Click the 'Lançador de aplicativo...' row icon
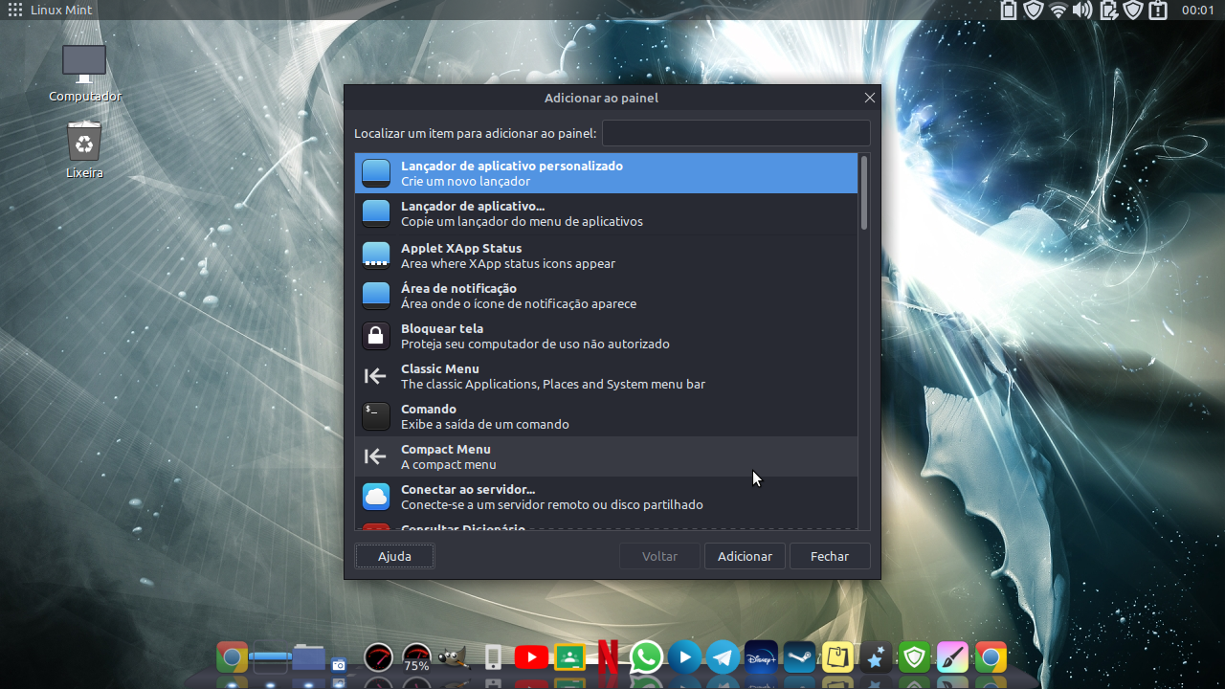1225x689 pixels. pos(376,213)
